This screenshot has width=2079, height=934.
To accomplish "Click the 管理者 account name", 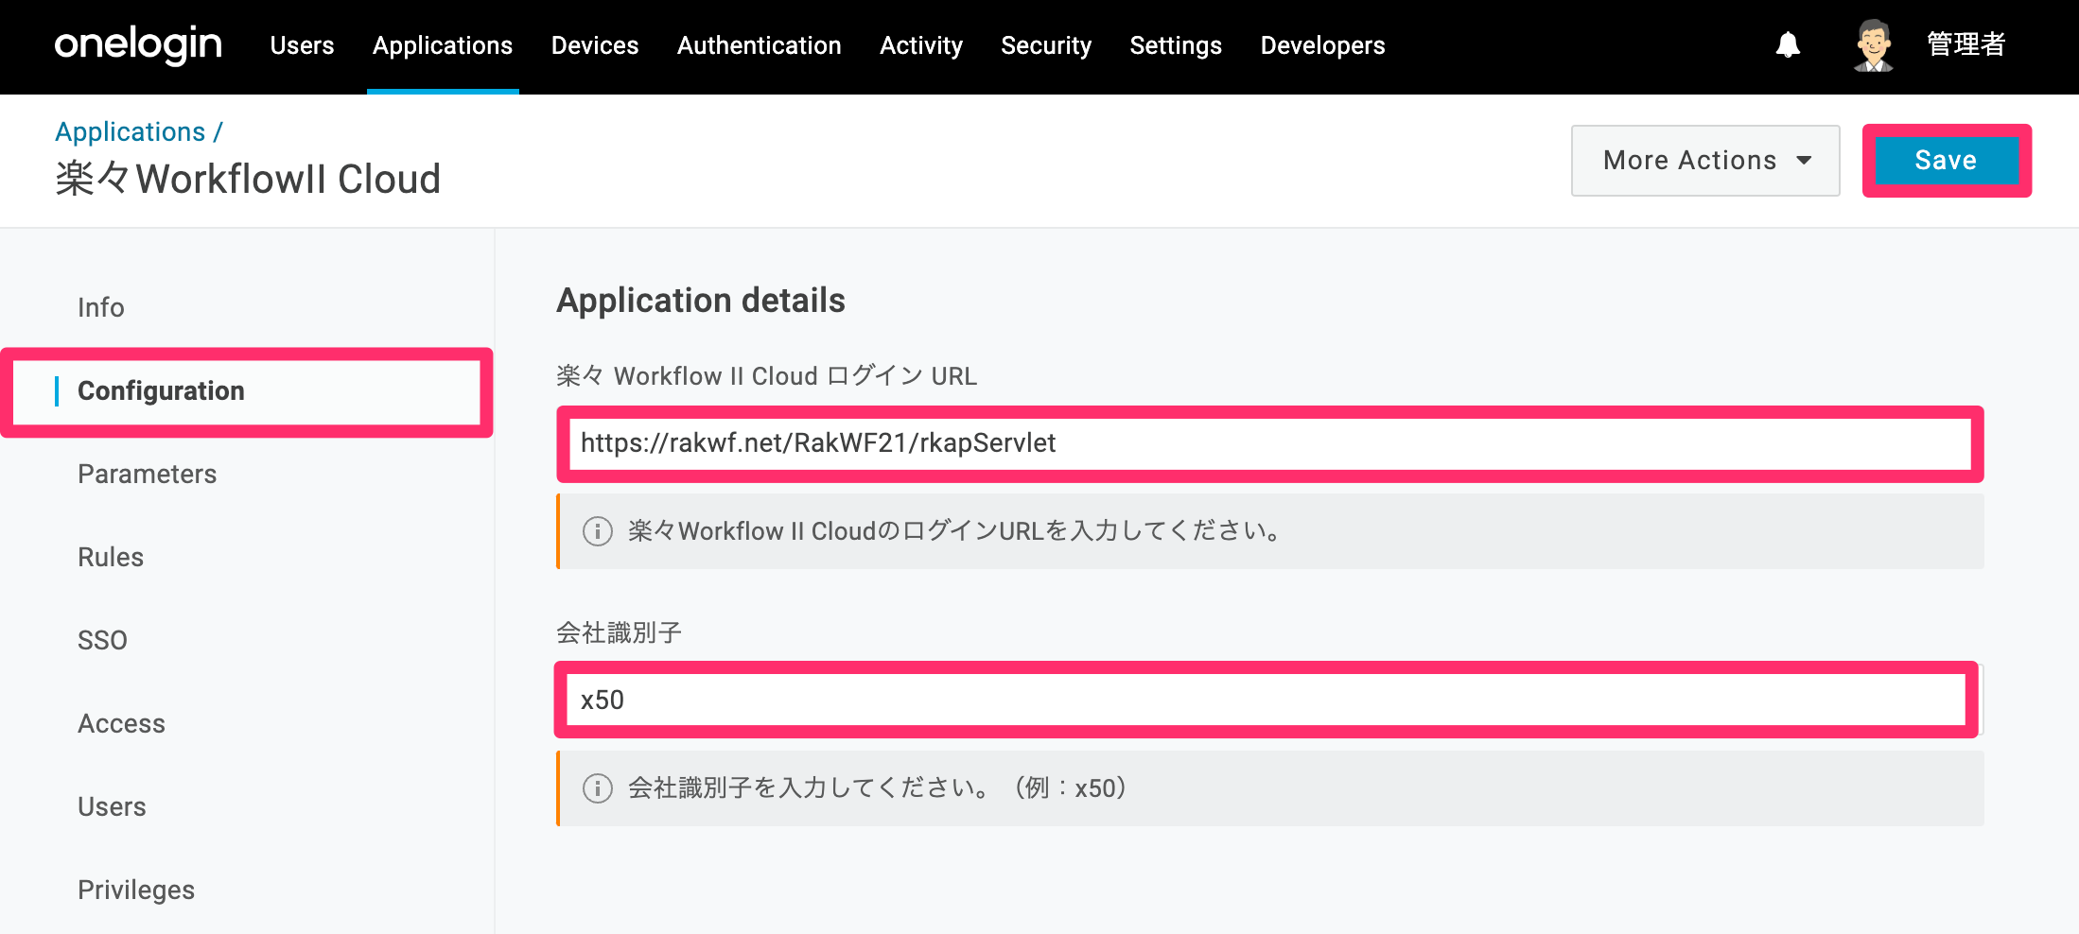I will [x=1965, y=44].
